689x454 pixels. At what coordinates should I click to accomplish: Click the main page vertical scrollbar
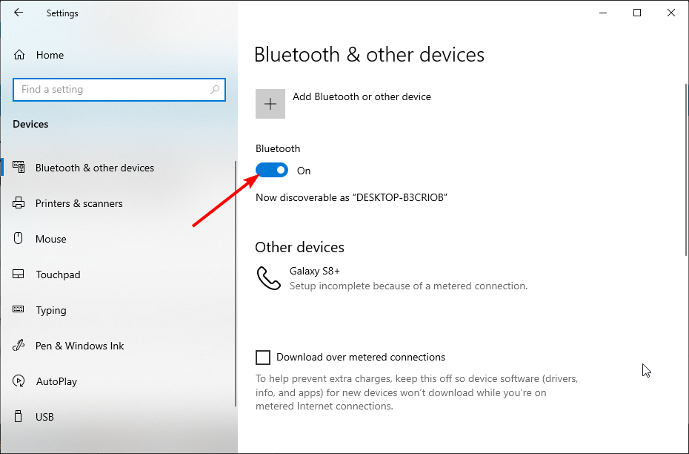(686, 169)
